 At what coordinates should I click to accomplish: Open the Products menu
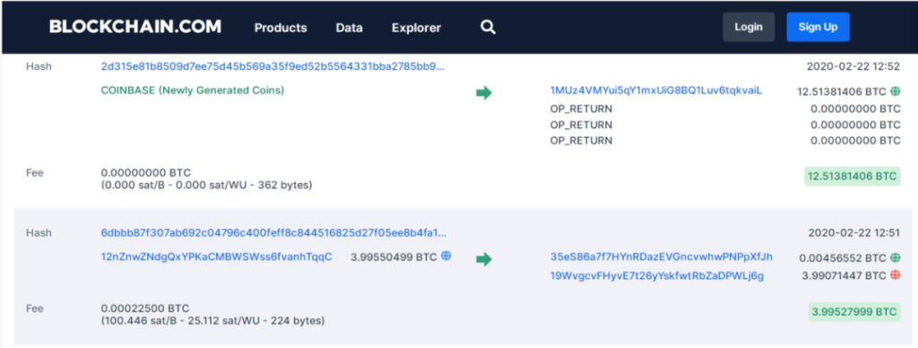coord(281,28)
